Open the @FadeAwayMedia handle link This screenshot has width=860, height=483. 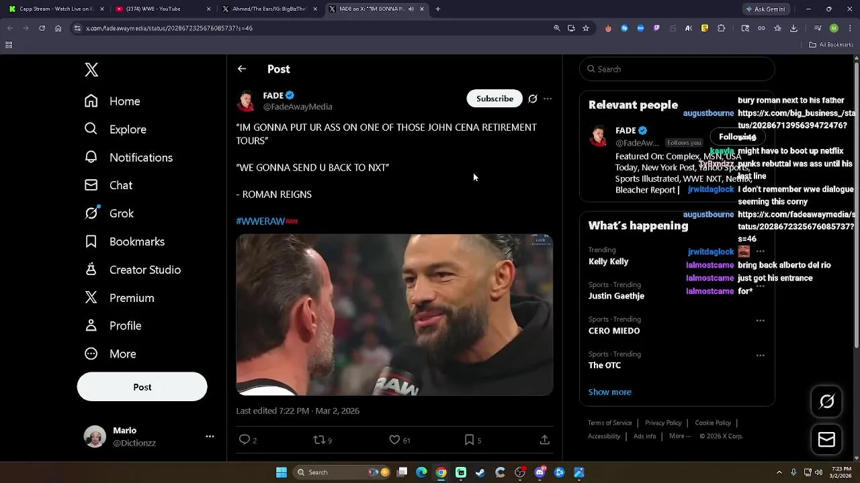coord(298,107)
